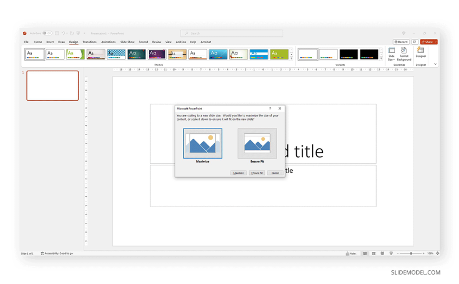Screen dimensions: 459x284
Task: Click the Maximize button in dialog footer
Action: pos(238,173)
